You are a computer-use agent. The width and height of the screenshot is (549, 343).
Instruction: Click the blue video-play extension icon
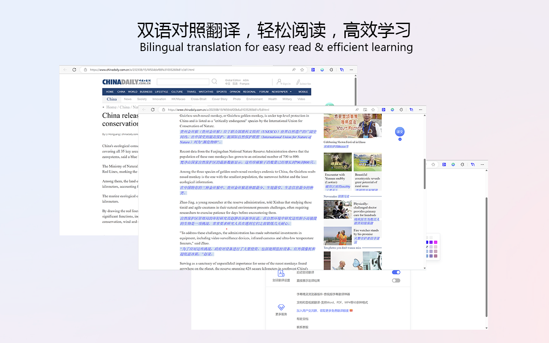(383, 110)
